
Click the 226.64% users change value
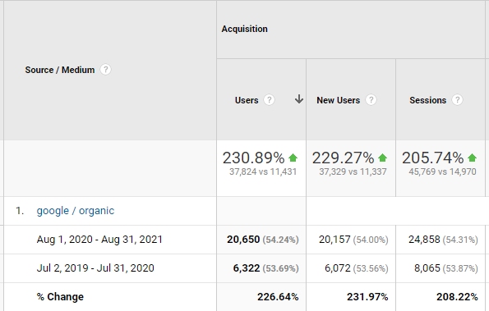(x=278, y=297)
